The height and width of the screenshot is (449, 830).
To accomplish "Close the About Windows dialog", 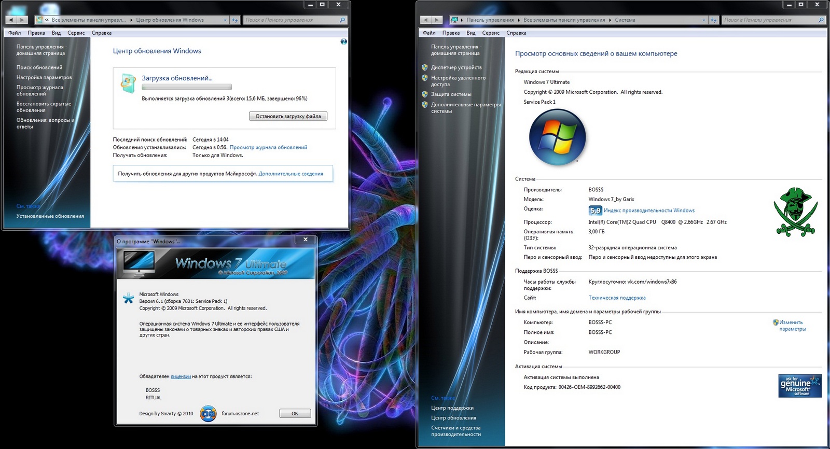I will [306, 240].
